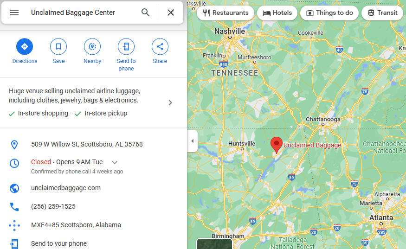Open the place description details chevron
The height and width of the screenshot is (249, 406).
pos(170,103)
